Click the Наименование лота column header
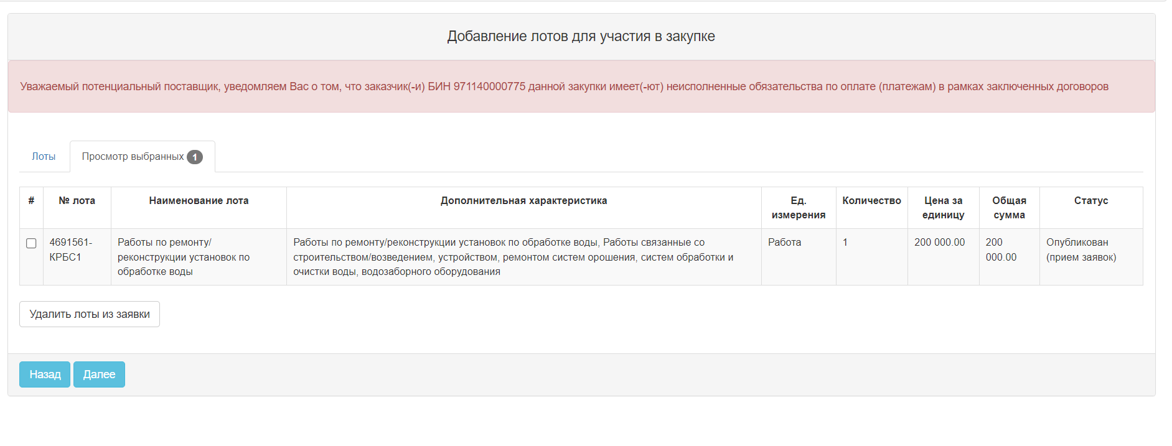 pyautogui.click(x=199, y=201)
